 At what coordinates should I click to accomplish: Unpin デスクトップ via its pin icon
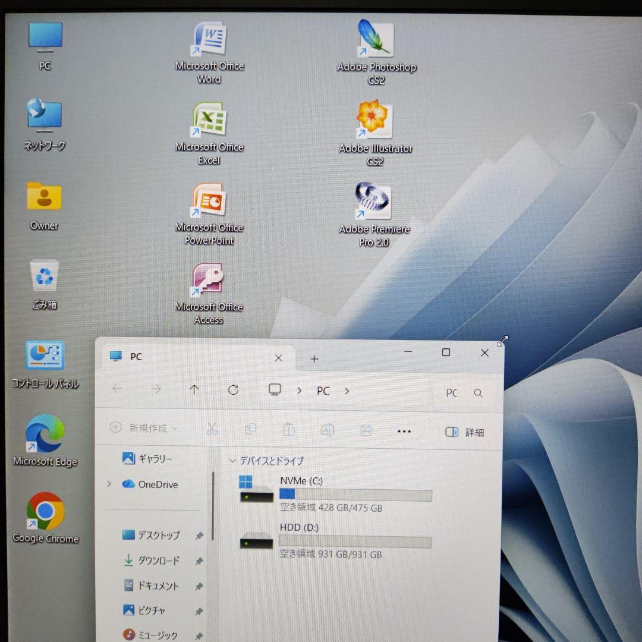tap(199, 536)
